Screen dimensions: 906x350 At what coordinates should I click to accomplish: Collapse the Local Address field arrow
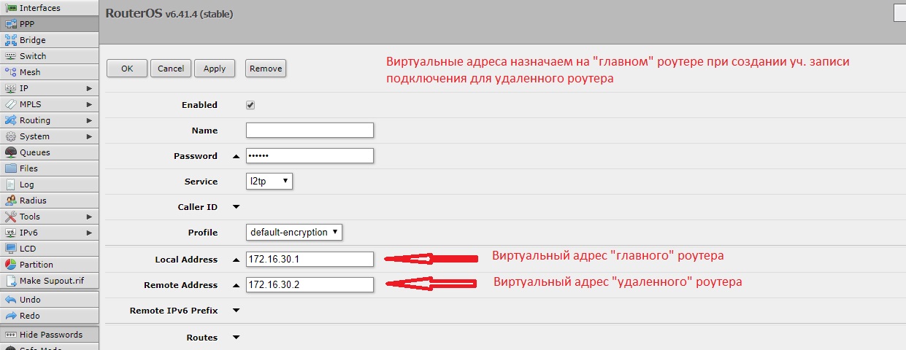point(236,260)
